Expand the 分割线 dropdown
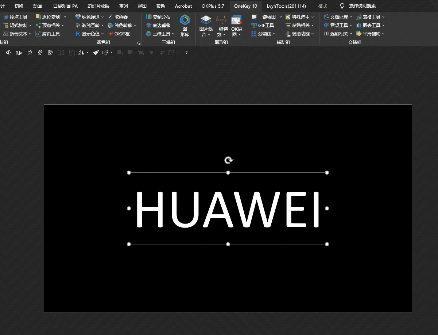438x335 pixels. pyautogui.click(x=274, y=34)
